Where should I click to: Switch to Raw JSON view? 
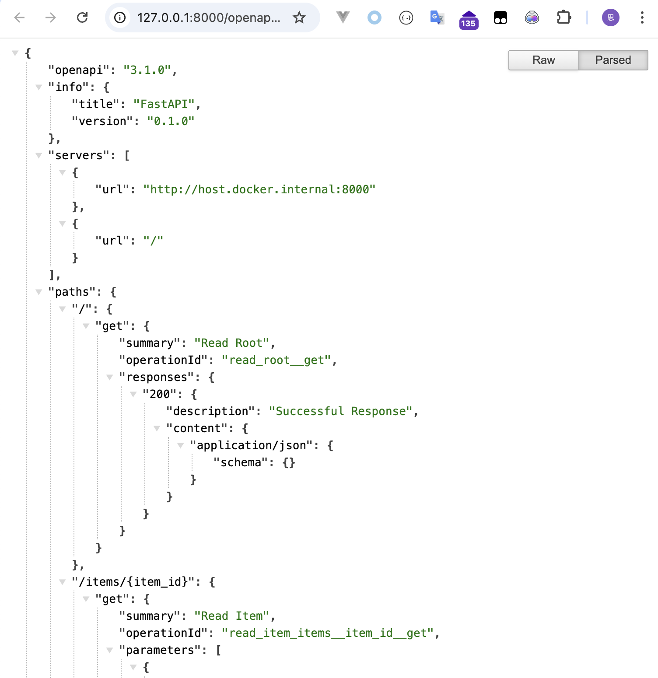point(543,60)
